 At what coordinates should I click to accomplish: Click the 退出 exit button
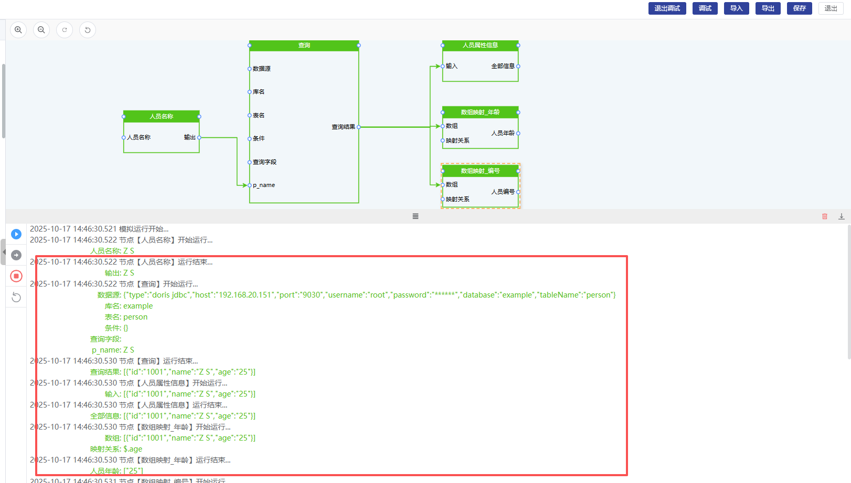[x=831, y=8]
